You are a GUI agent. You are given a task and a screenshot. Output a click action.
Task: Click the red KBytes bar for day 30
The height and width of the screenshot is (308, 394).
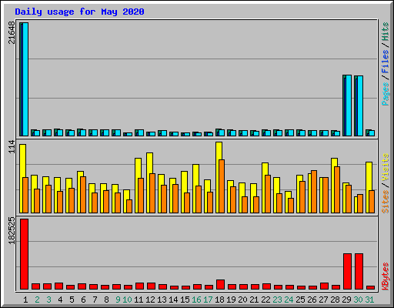point(359,272)
